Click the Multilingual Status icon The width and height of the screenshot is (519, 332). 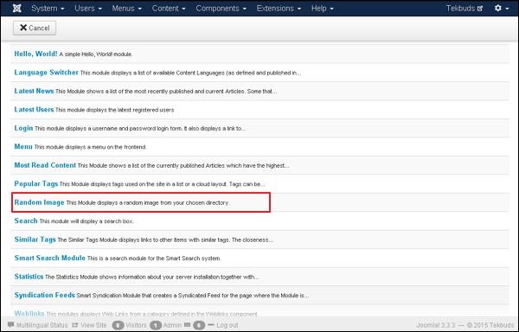[x=11, y=325]
